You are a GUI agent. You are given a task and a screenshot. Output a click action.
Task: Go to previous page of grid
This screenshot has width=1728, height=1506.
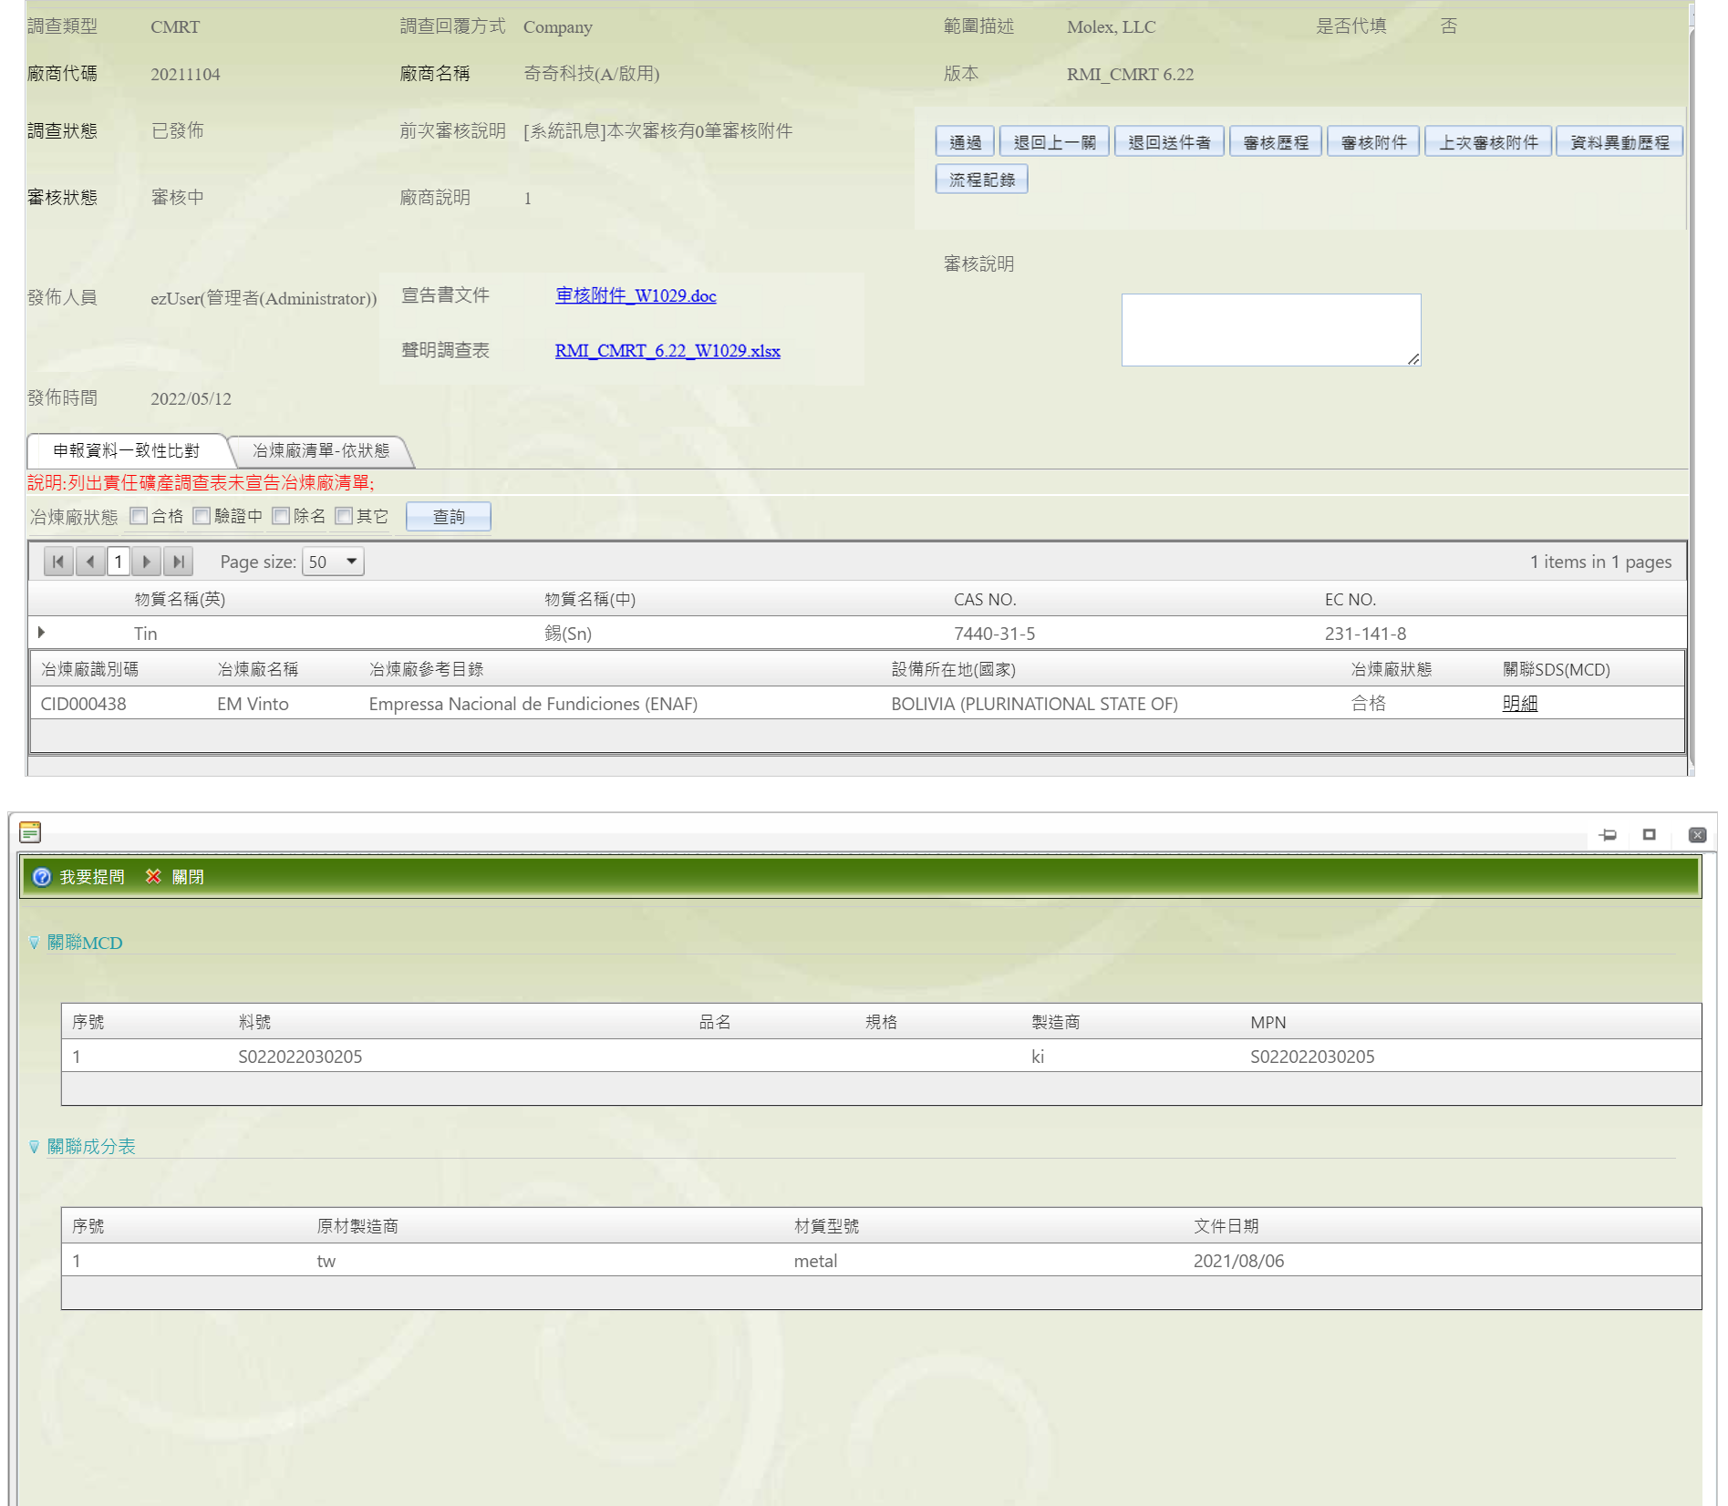click(89, 562)
